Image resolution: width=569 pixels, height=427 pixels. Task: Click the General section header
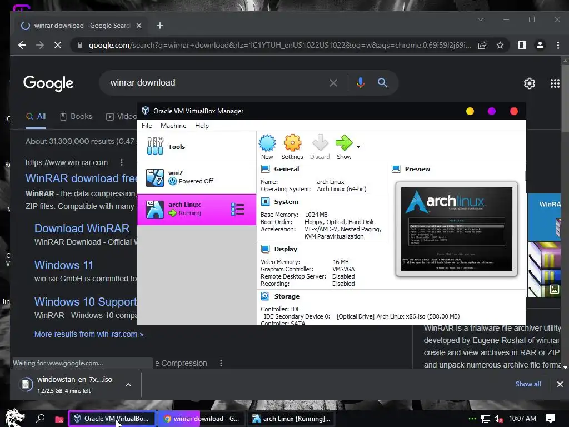[x=287, y=169]
